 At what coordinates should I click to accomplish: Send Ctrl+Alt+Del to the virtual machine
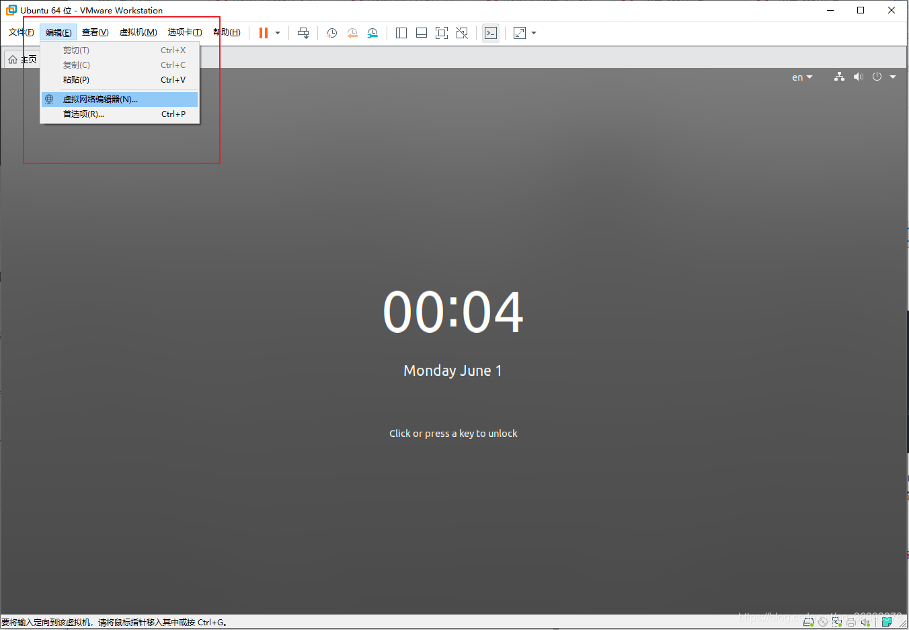point(303,33)
